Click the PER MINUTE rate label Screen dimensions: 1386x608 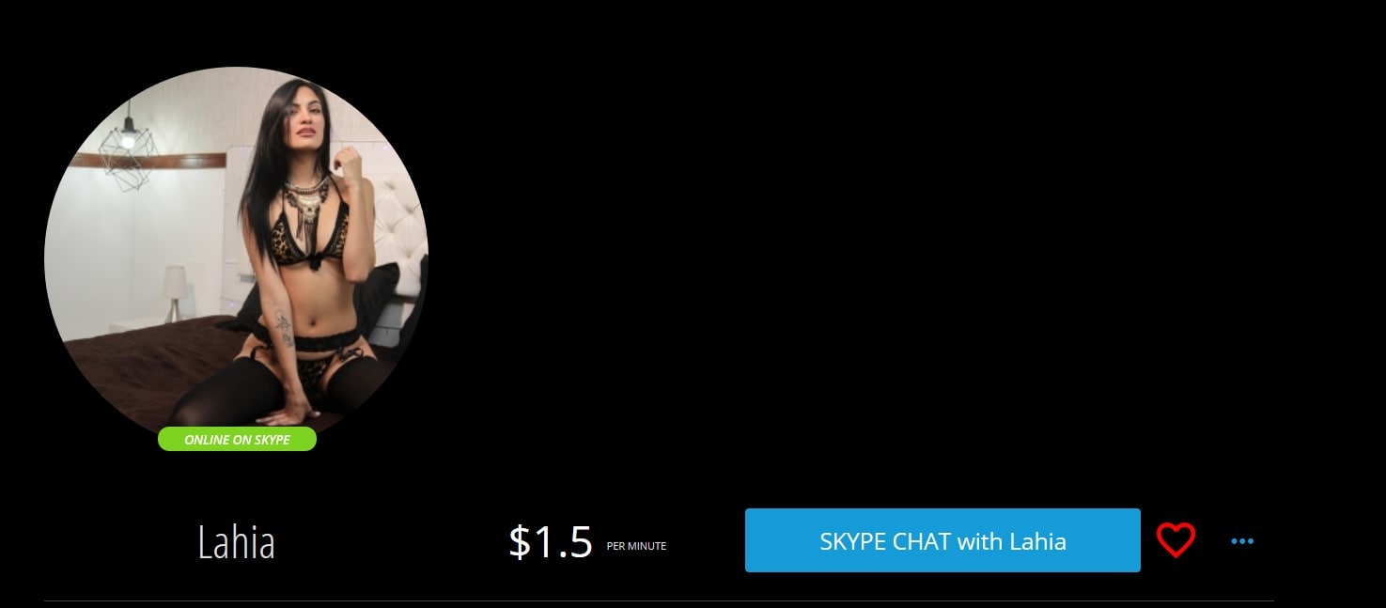pos(636,546)
